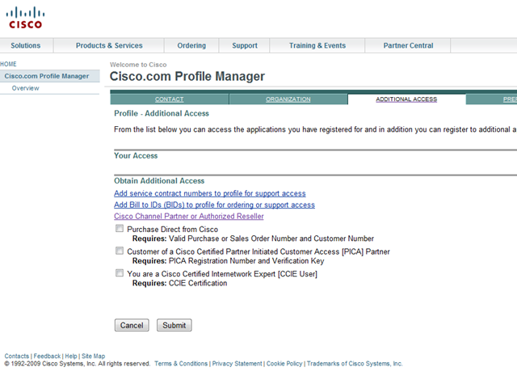
Task: Switch to the CONTACT tab
Action: tap(169, 99)
